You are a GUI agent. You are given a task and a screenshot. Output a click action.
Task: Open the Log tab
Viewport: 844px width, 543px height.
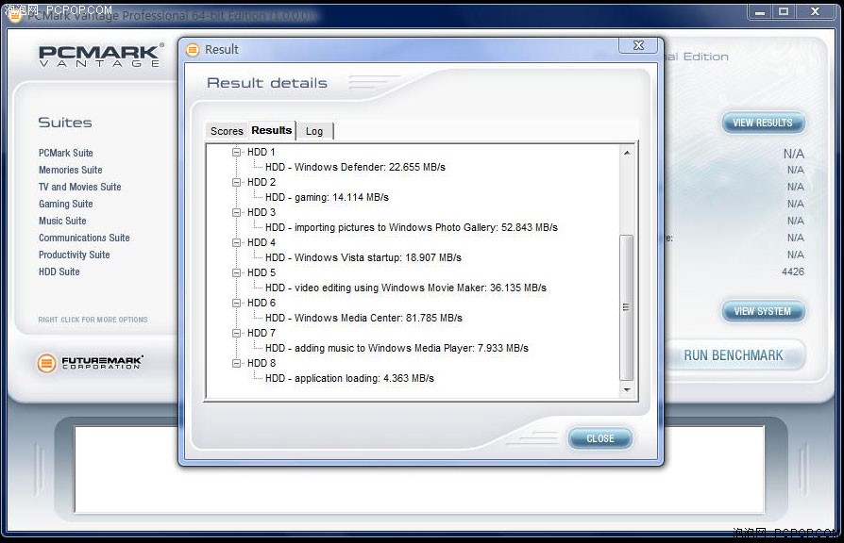(x=314, y=131)
